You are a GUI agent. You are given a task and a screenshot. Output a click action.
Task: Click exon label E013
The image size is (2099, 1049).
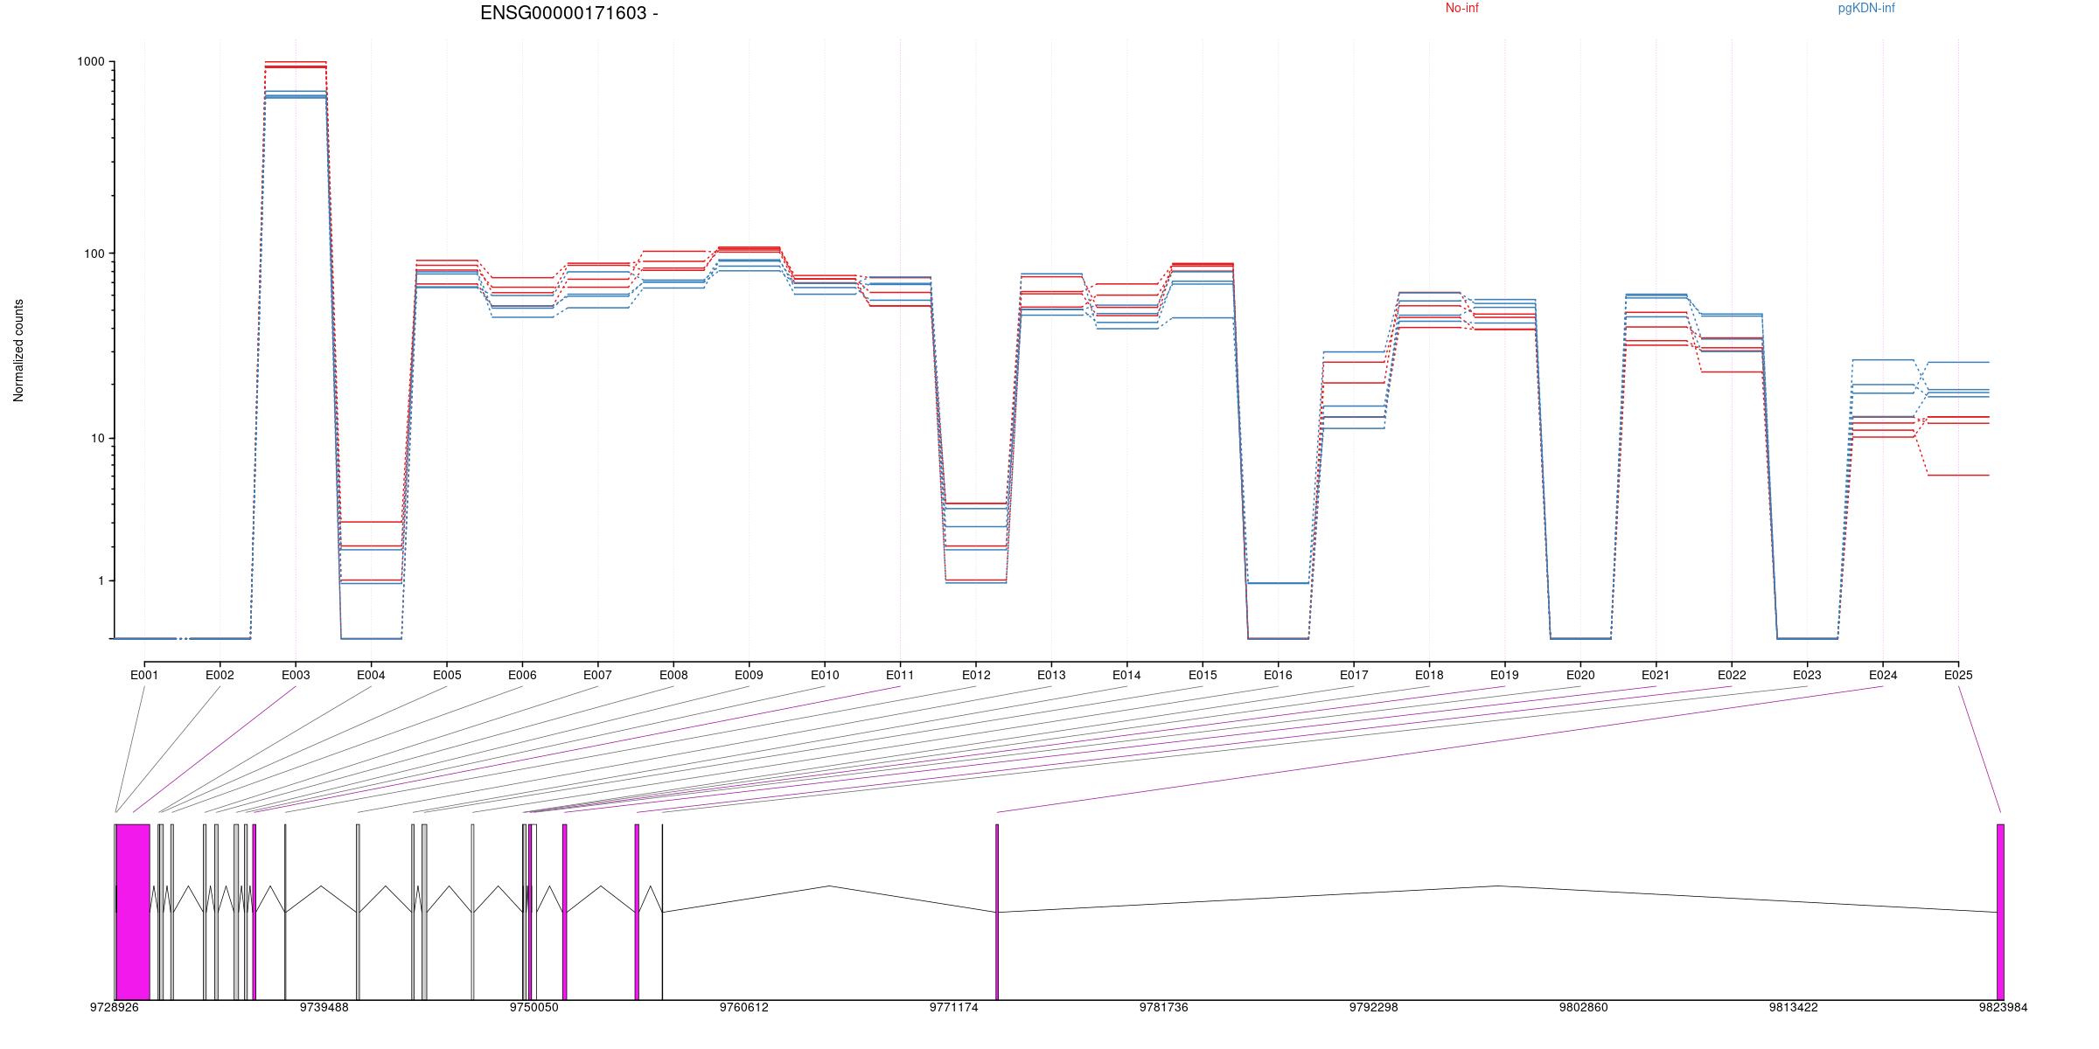pyautogui.click(x=1051, y=675)
